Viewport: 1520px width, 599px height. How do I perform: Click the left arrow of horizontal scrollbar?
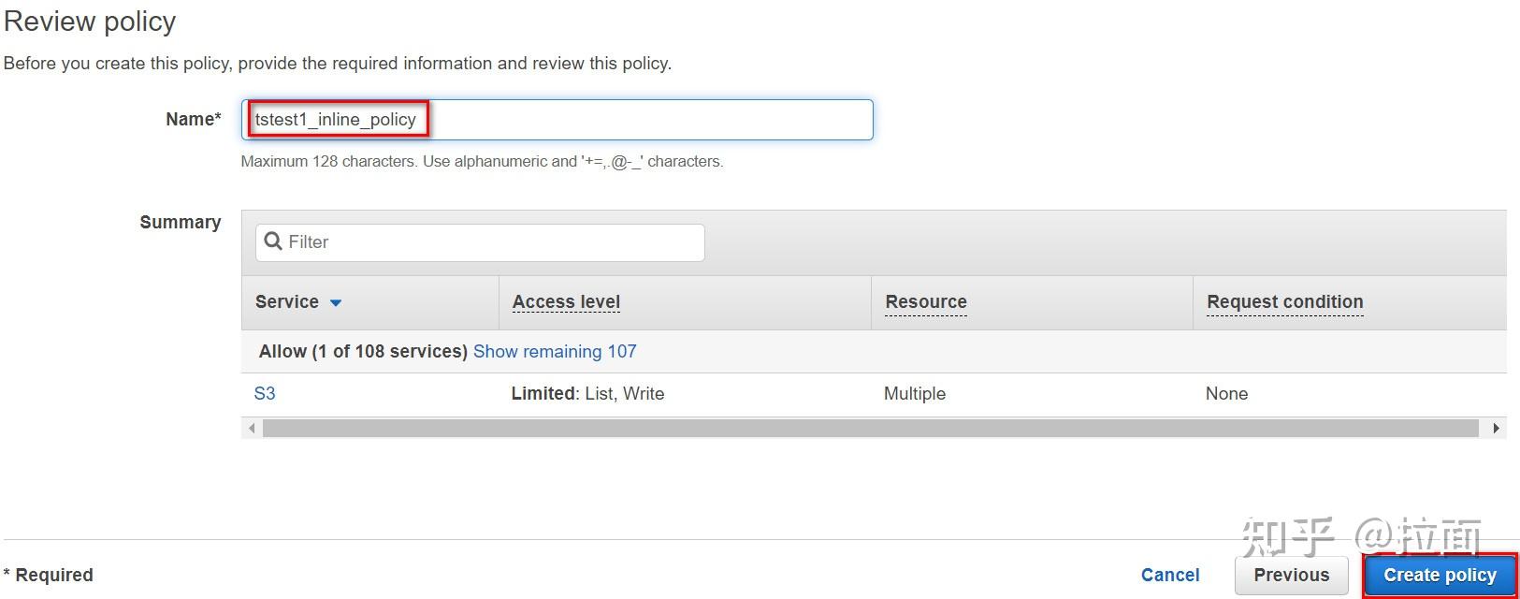(251, 428)
